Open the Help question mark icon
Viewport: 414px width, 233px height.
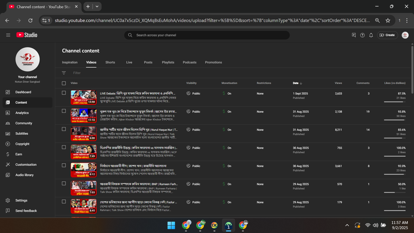362,35
